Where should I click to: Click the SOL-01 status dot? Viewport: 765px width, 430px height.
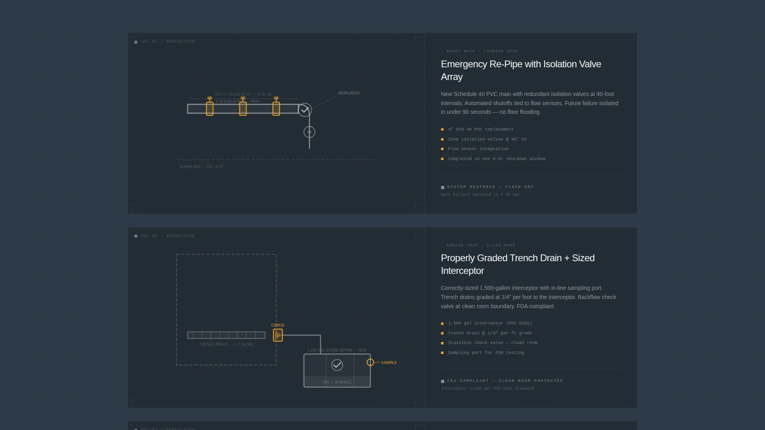(136, 42)
